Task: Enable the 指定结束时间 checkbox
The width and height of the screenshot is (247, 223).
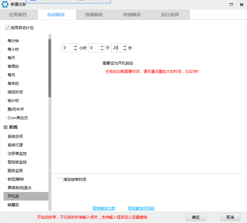Action: coord(60,180)
